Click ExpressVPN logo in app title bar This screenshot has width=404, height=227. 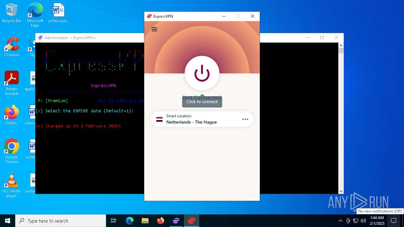tap(149, 16)
